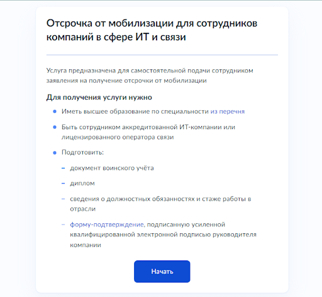Viewport: 322px width, 297px height.
Task: Click сведения о должностных обязанностях item text
Action: [160, 204]
